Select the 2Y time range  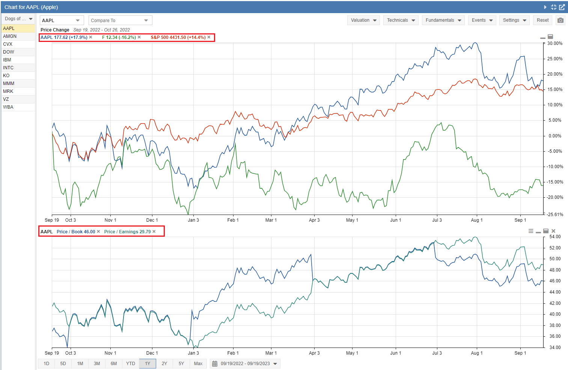tap(164, 364)
